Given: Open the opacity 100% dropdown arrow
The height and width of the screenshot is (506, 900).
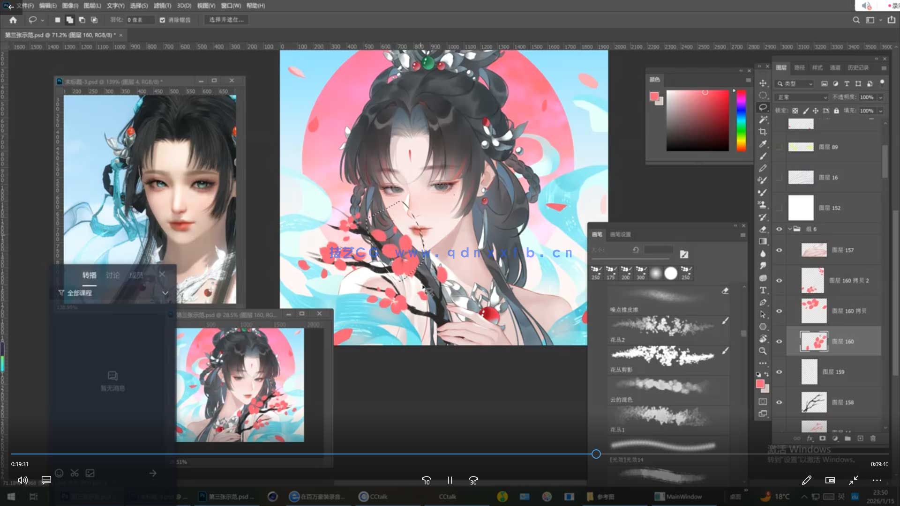Looking at the screenshot, I should (880, 97).
